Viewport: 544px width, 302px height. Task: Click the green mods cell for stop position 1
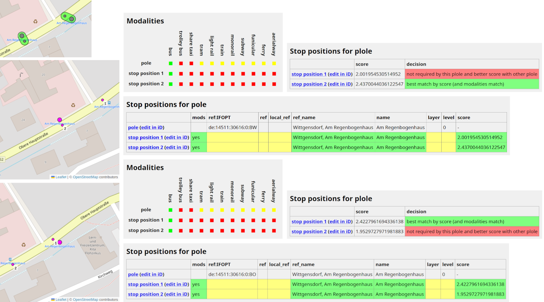199,137
